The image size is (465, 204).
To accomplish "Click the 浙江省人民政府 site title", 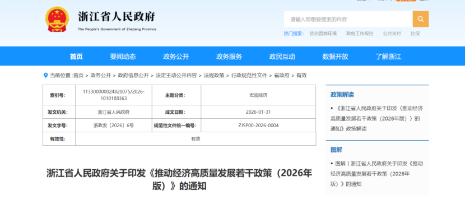I will pos(117,16).
